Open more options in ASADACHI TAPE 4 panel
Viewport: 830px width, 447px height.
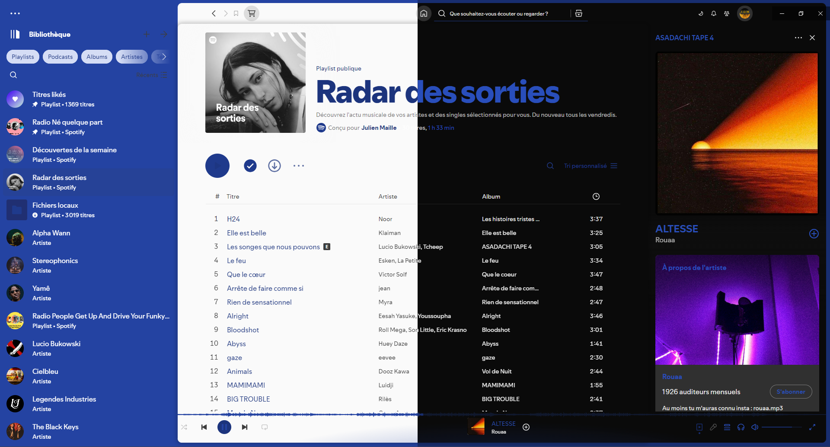click(798, 38)
